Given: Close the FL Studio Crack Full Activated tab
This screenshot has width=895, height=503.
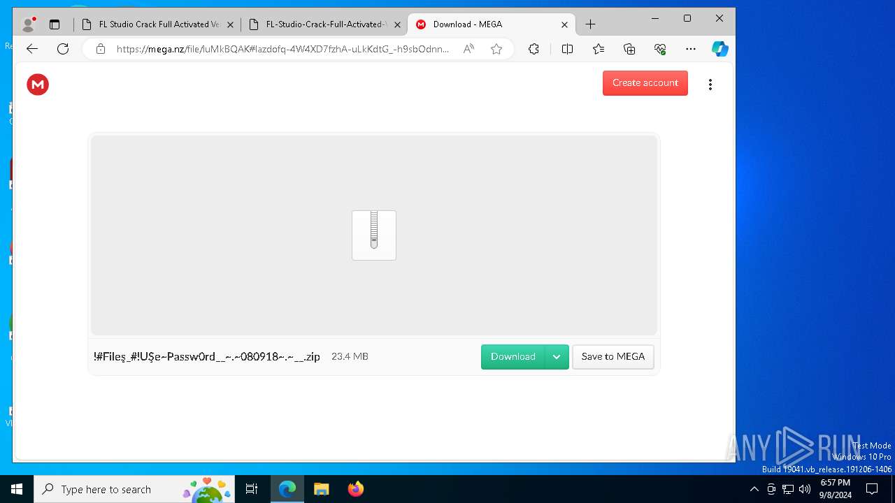Looking at the screenshot, I should tap(230, 24).
